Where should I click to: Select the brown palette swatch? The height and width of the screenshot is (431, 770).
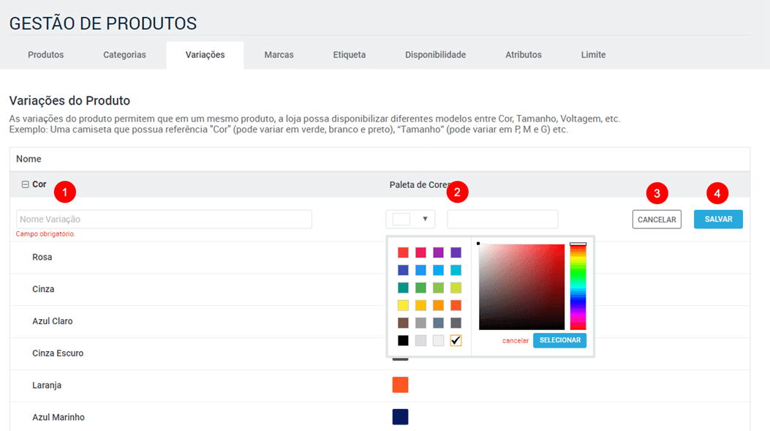[403, 323]
